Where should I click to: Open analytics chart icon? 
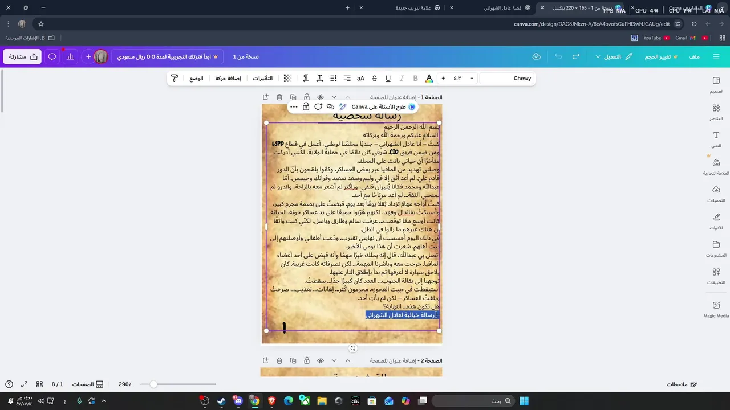click(70, 56)
